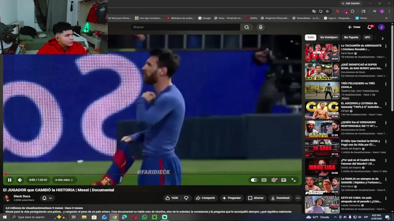The image size is (394, 221).
Task: Click the Dieck Docs channel avatar
Action: pyautogui.click(x=7, y=198)
